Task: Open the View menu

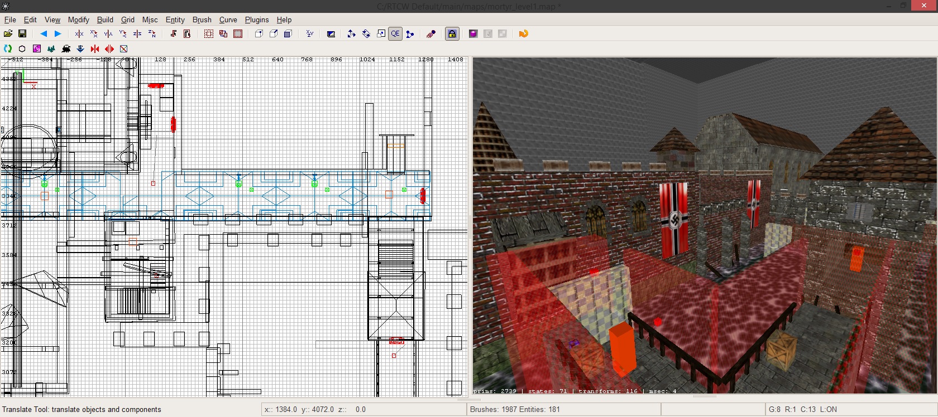Action: pos(52,20)
